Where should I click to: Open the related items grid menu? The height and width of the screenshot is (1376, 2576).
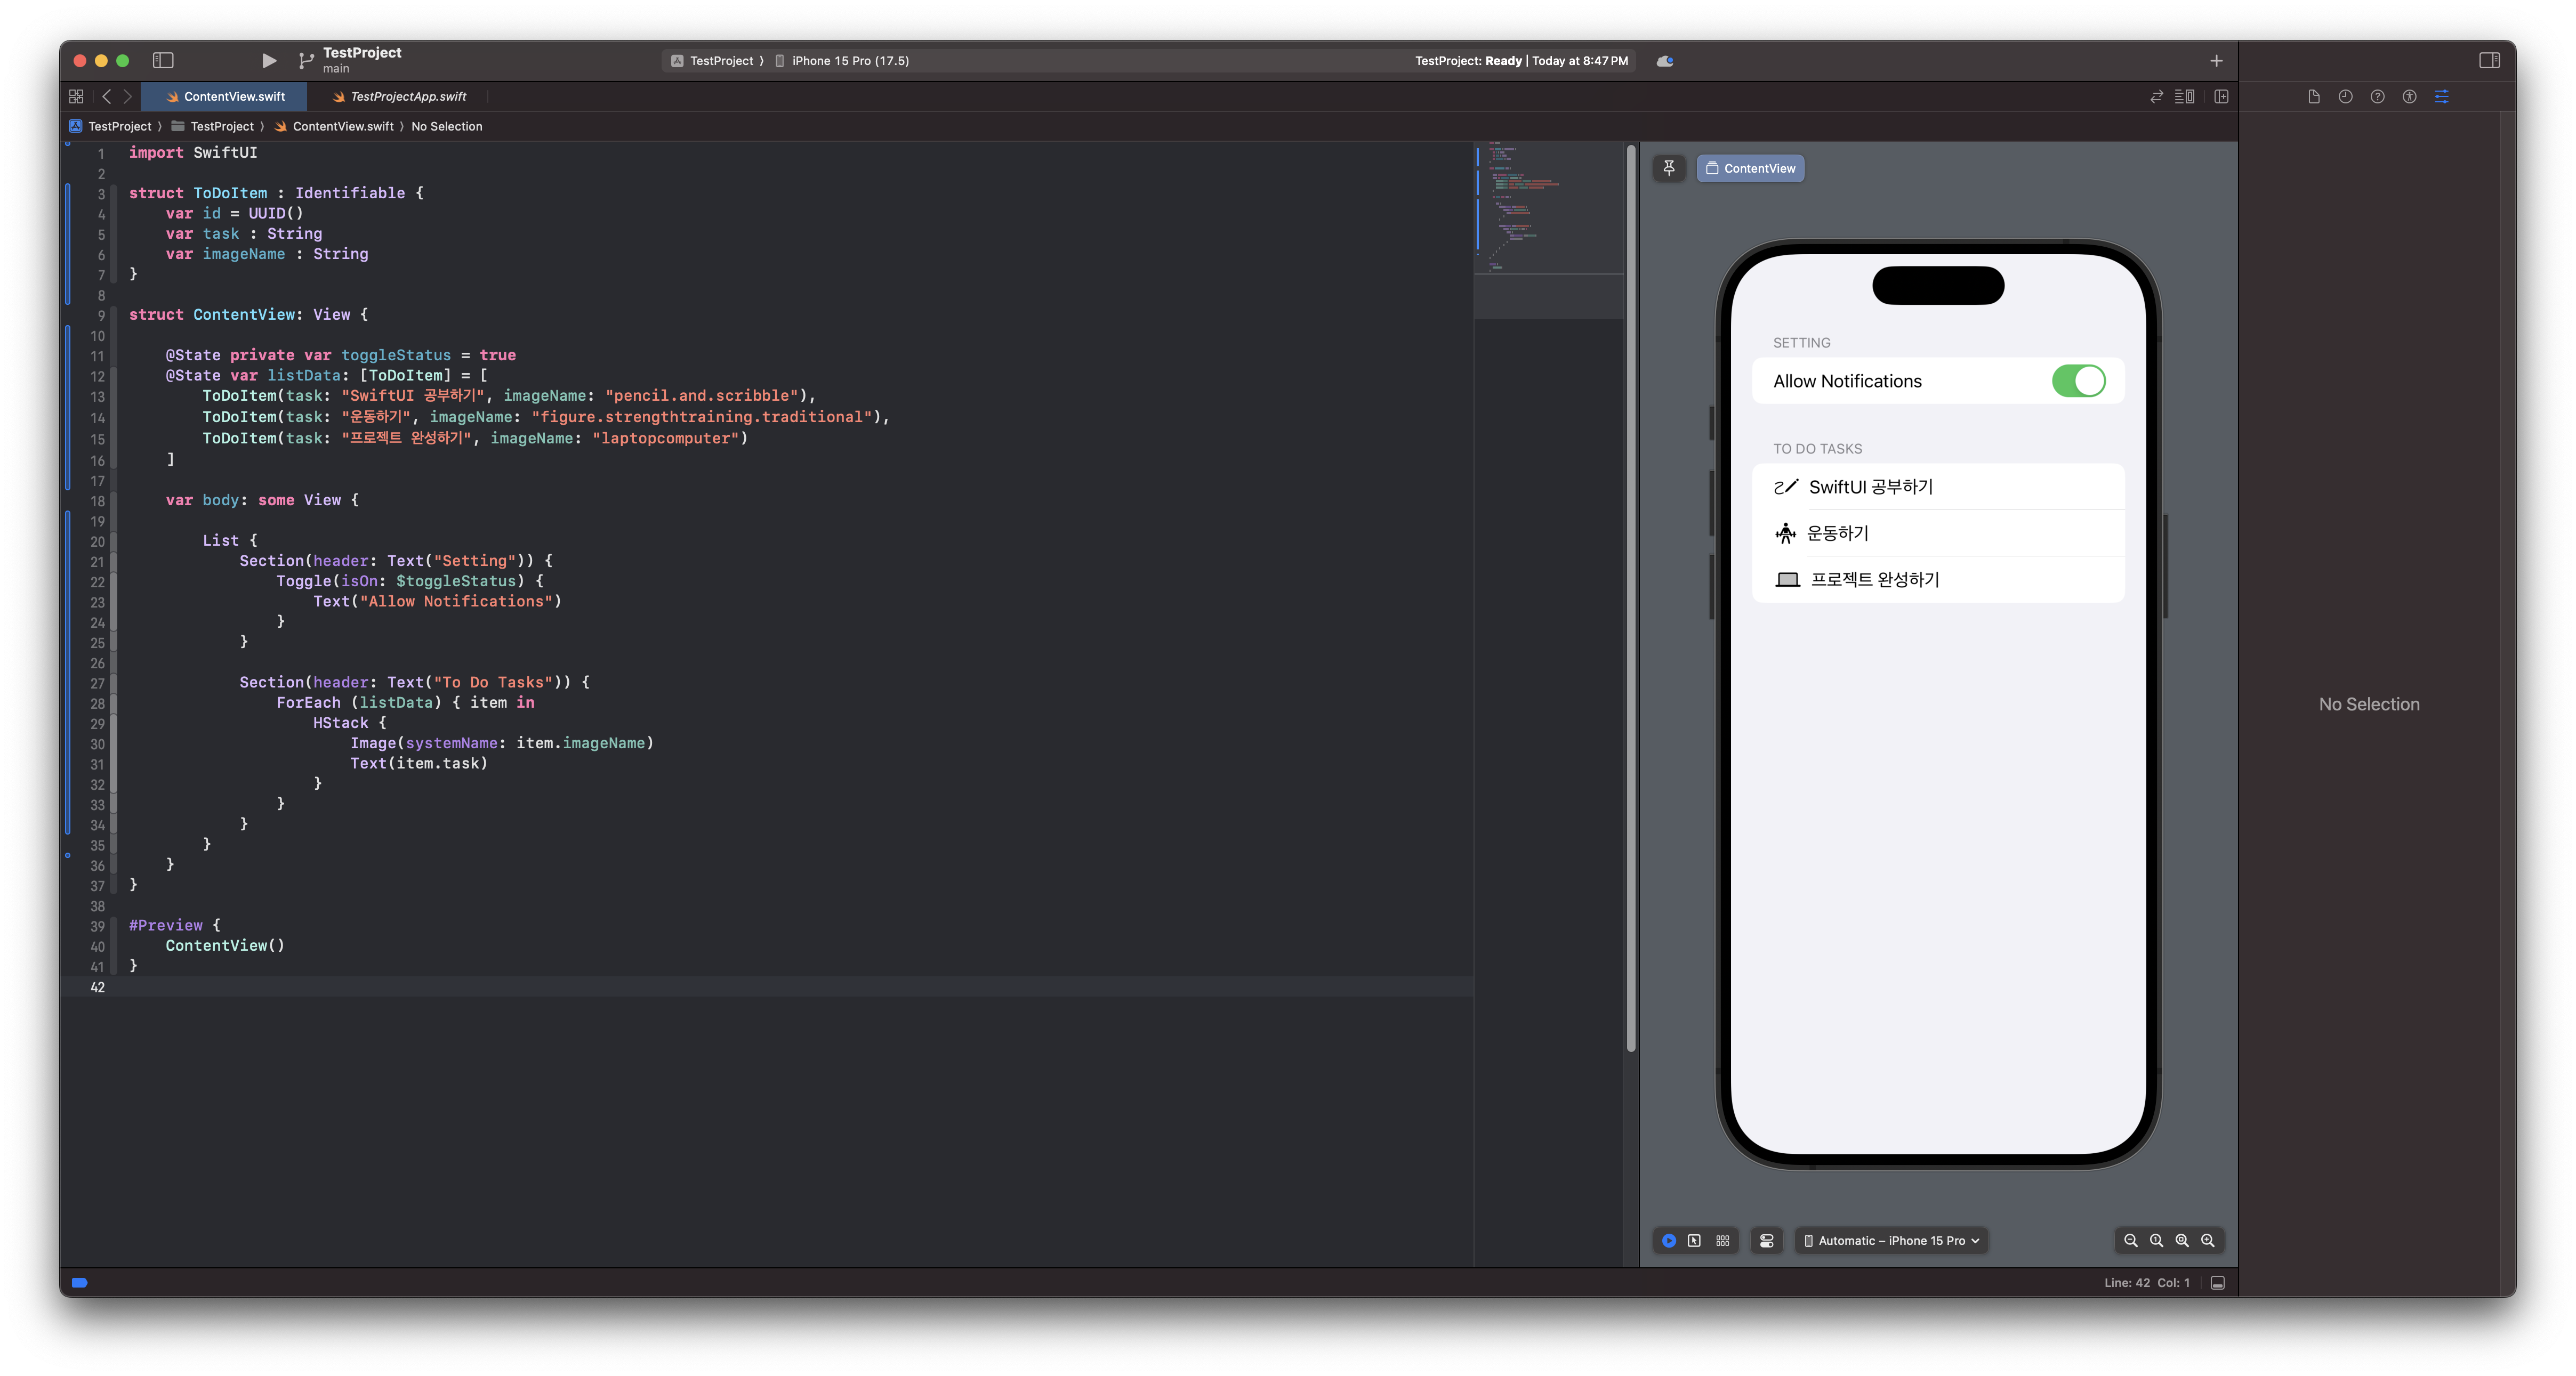(76, 97)
